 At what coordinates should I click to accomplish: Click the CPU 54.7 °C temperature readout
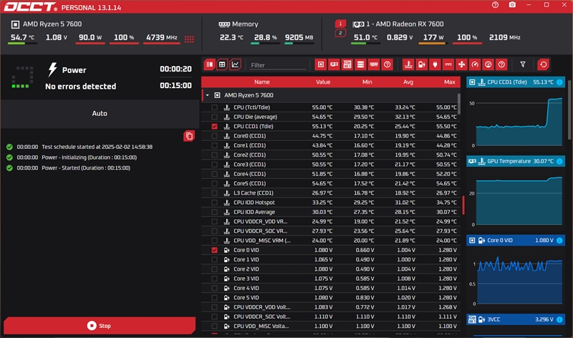pyautogui.click(x=22, y=37)
